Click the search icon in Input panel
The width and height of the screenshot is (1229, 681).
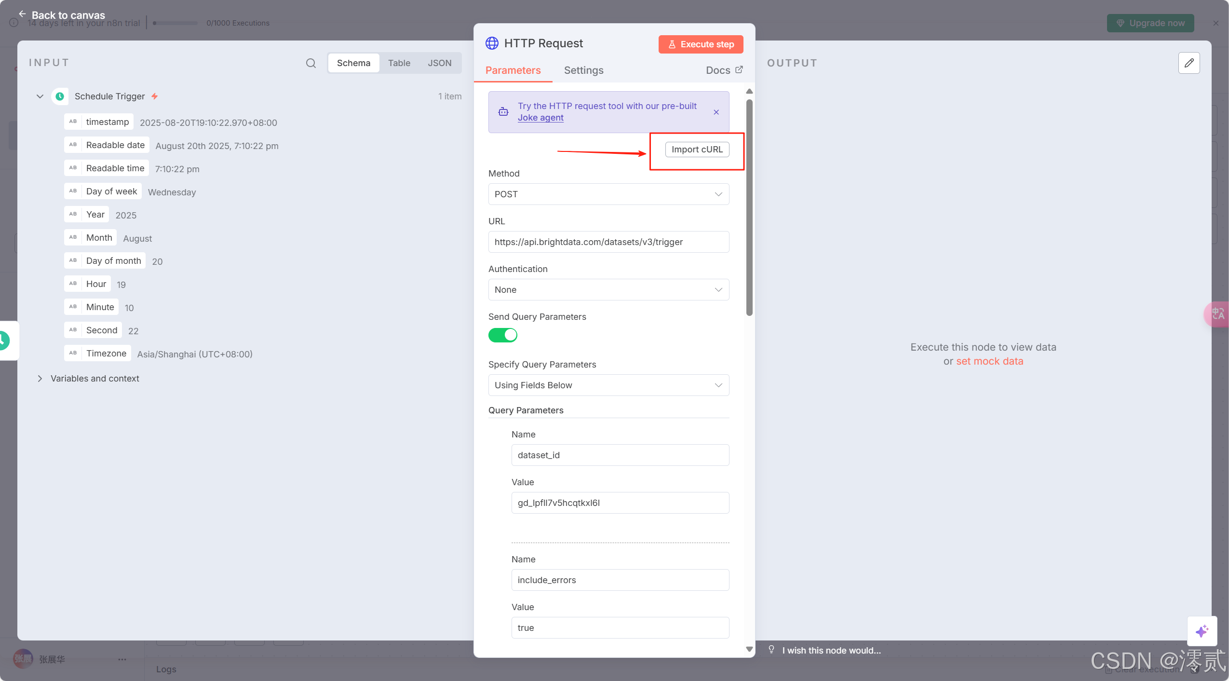[311, 63]
